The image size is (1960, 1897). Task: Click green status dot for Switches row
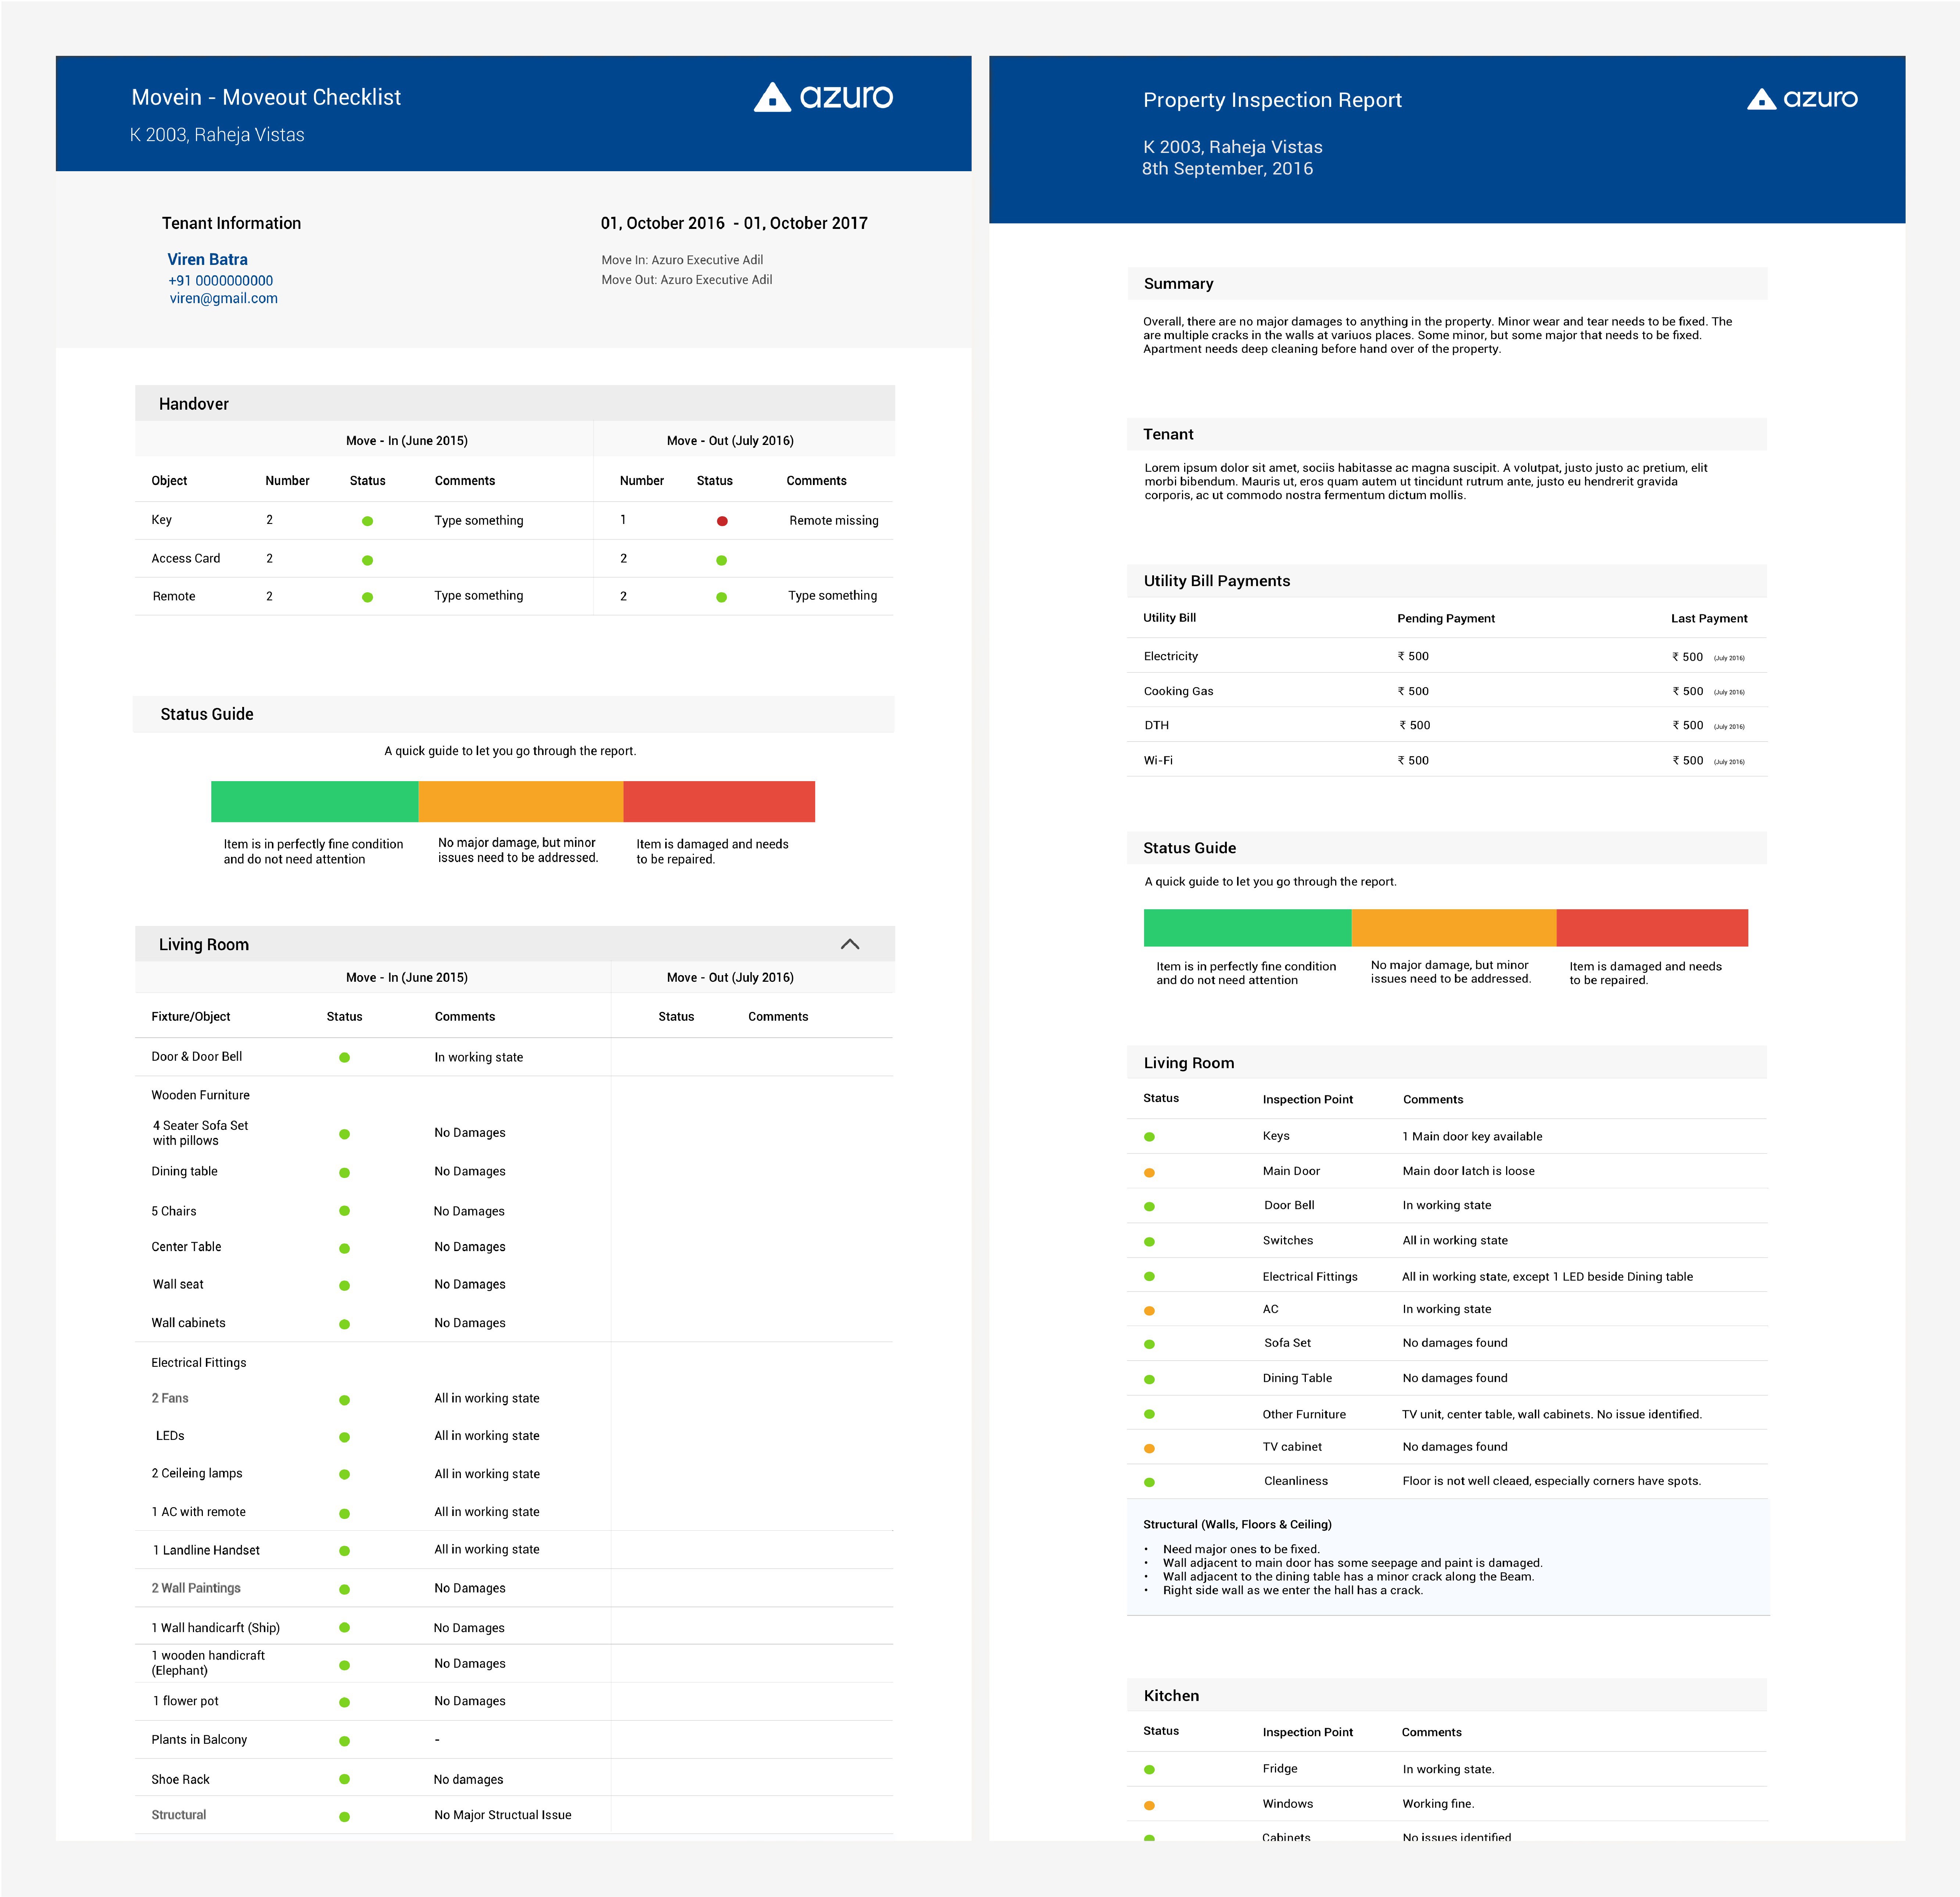click(1149, 1242)
